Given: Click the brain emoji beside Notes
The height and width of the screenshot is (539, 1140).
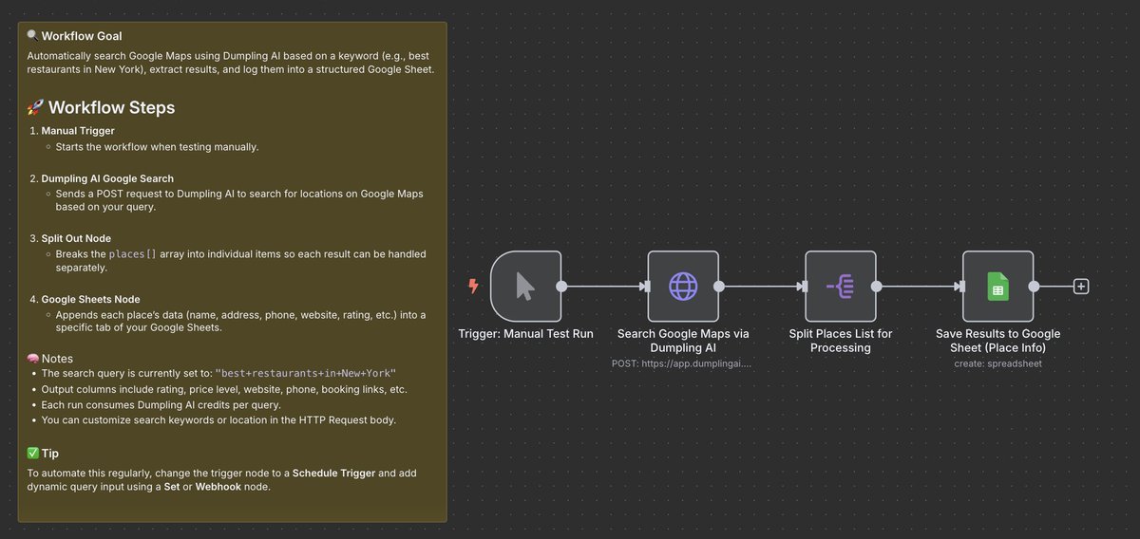Looking at the screenshot, I should coord(33,359).
